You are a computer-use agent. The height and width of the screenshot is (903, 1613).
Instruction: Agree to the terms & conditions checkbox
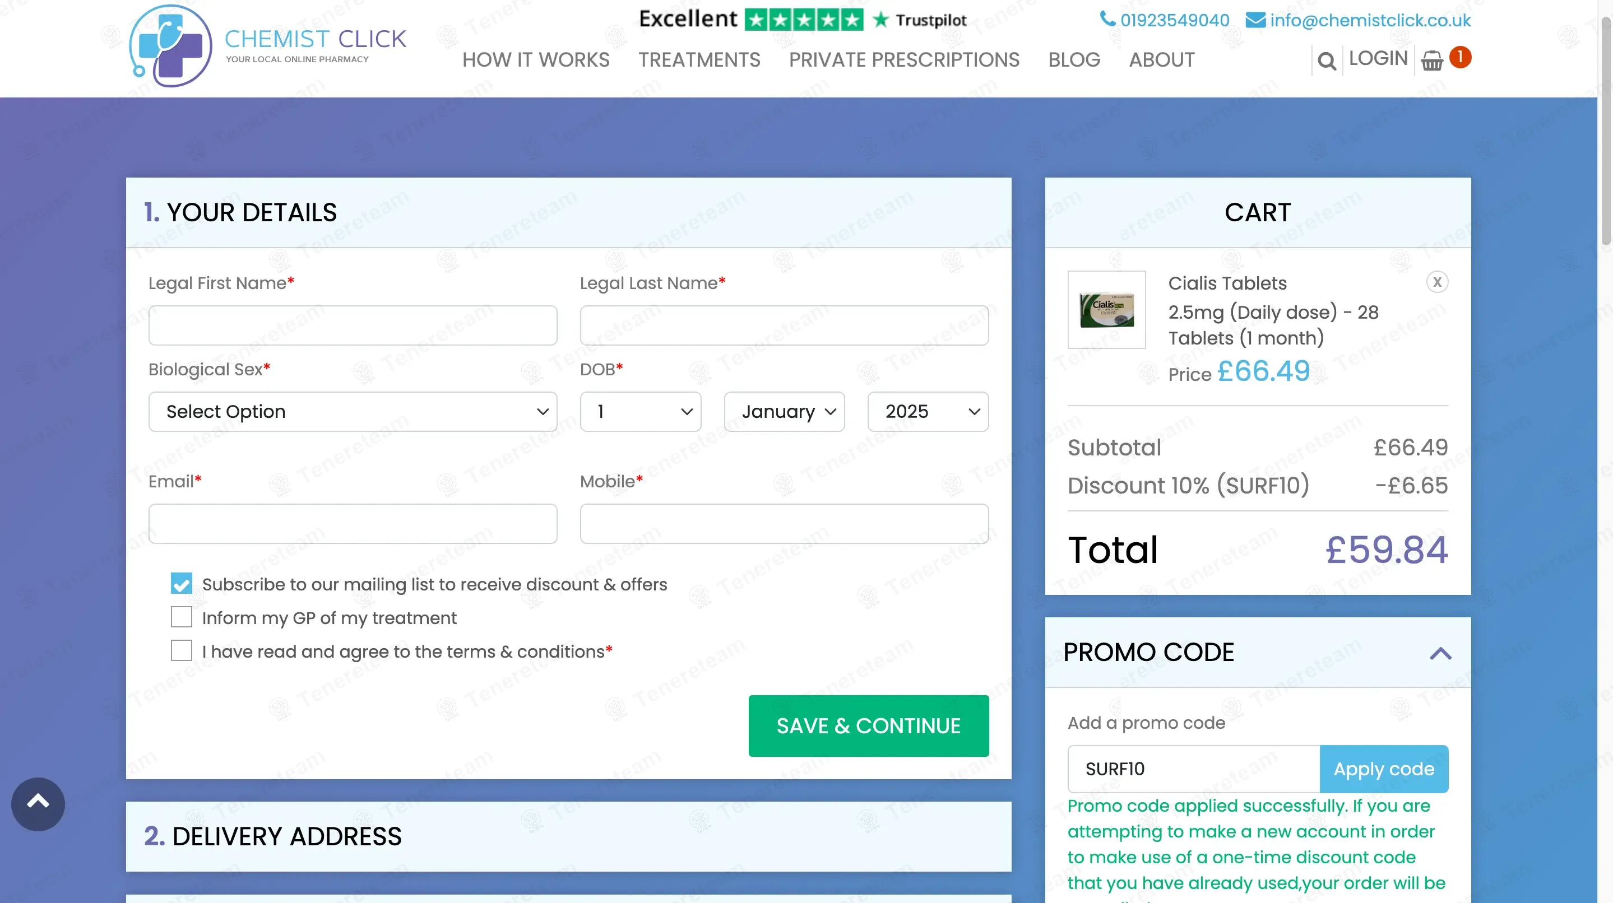pos(182,651)
